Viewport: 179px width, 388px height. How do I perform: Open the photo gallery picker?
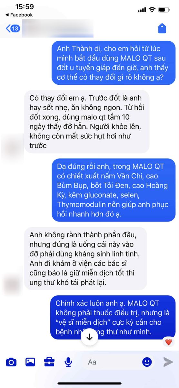click(30, 362)
